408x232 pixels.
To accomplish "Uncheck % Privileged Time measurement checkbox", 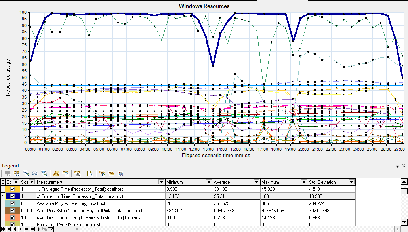I will [12, 189].
